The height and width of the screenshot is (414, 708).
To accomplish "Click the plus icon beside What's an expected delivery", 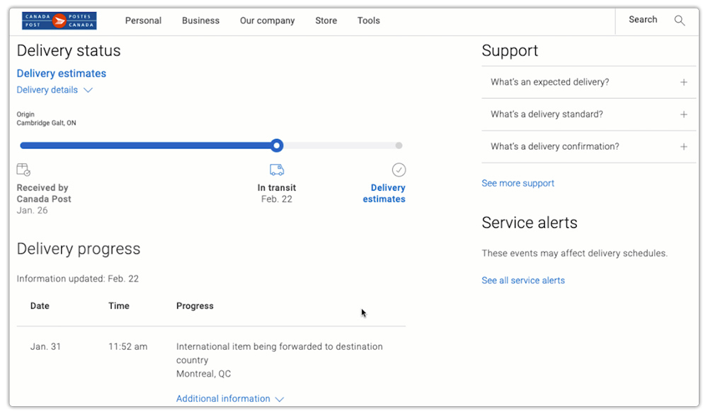I will coord(684,83).
